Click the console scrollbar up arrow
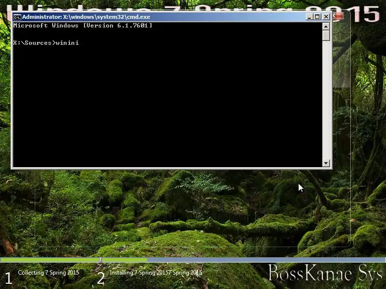 point(326,26)
